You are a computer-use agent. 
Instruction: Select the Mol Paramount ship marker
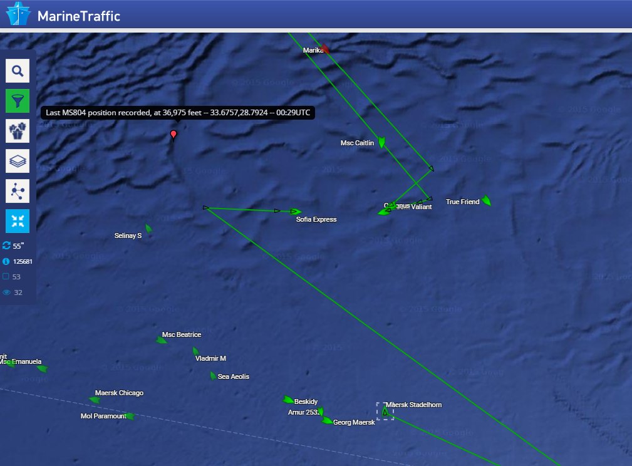pyautogui.click(x=130, y=416)
